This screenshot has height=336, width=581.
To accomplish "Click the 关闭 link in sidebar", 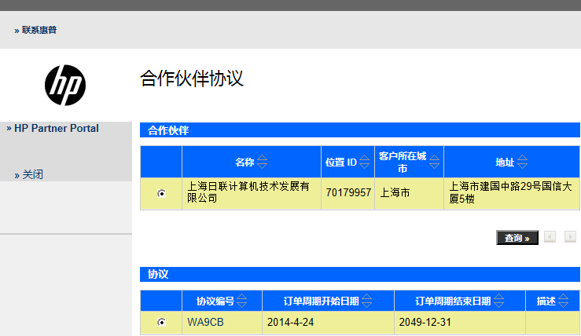I will [32, 174].
